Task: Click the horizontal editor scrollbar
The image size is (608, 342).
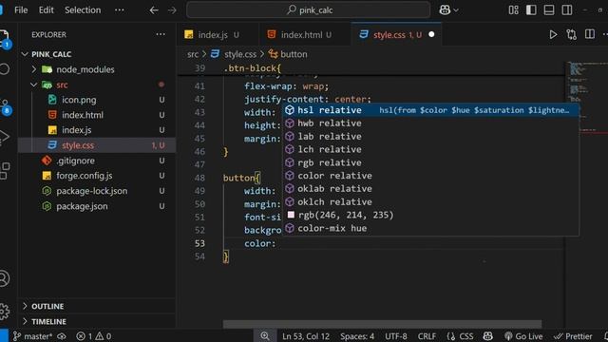Action: pyautogui.click(x=382, y=324)
